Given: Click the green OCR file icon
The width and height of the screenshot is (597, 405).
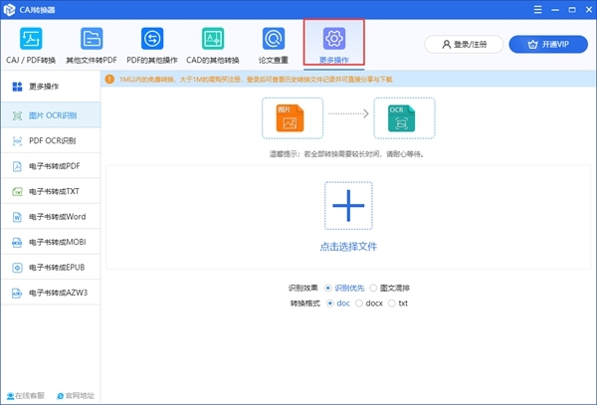Looking at the screenshot, I should coord(401,118).
